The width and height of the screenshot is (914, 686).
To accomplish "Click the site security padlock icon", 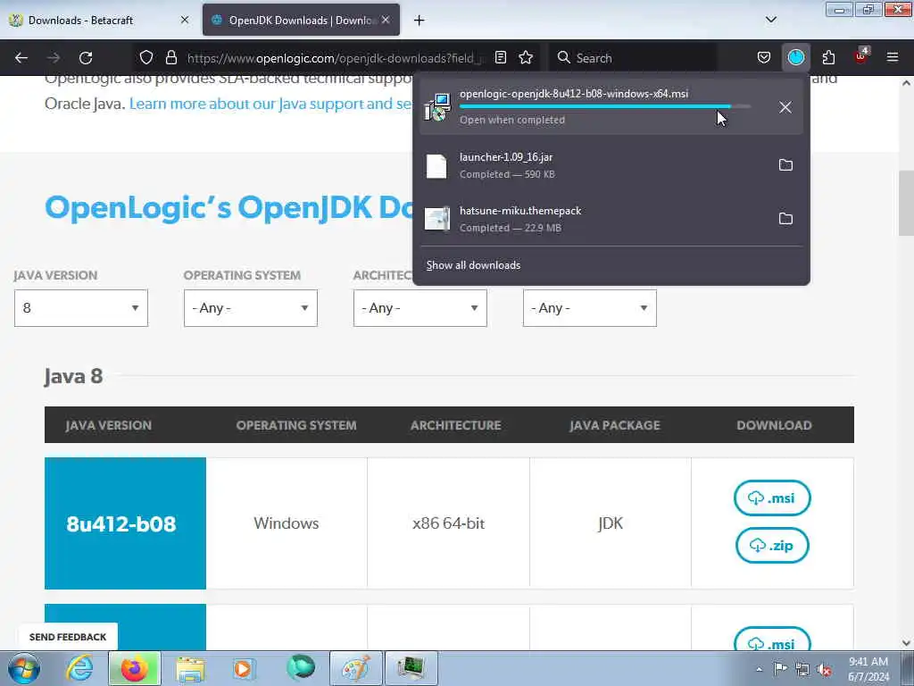I will click(170, 58).
